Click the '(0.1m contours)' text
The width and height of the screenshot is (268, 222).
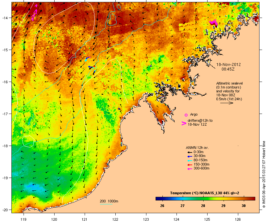[228, 87]
